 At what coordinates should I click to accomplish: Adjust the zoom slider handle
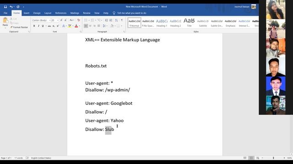[x=273, y=158]
